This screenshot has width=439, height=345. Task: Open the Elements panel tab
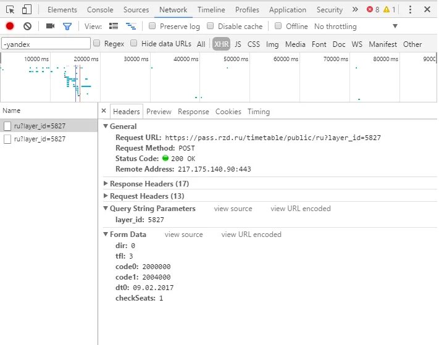[62, 10]
